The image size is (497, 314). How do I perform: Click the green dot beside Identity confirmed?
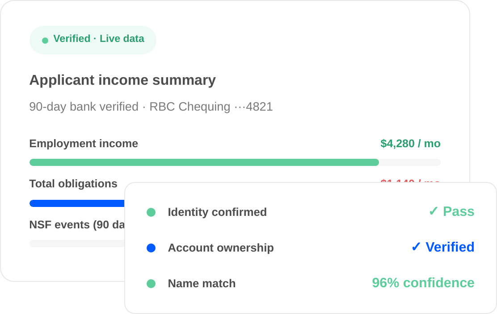[151, 212]
